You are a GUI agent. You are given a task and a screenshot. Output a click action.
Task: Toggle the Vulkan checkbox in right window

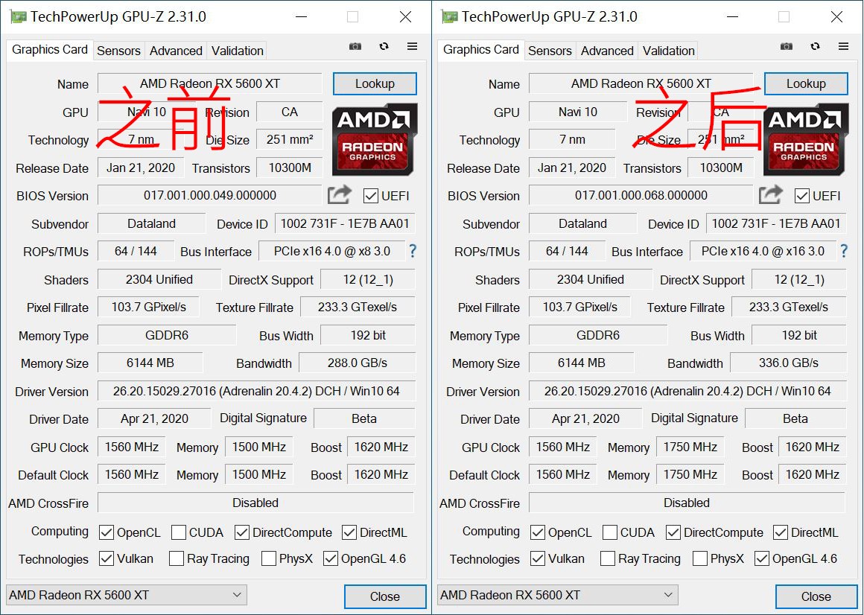(x=538, y=558)
